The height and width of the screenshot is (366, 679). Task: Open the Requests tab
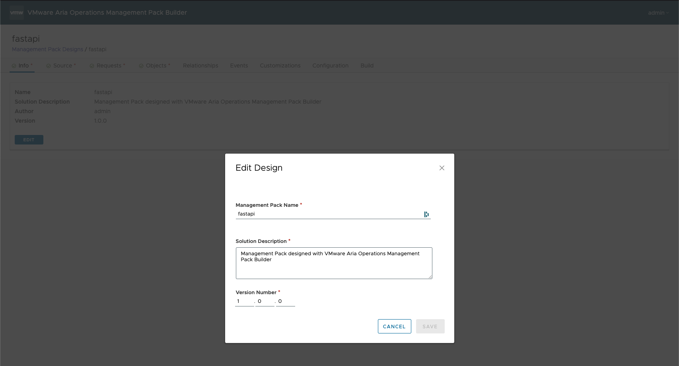(108, 65)
